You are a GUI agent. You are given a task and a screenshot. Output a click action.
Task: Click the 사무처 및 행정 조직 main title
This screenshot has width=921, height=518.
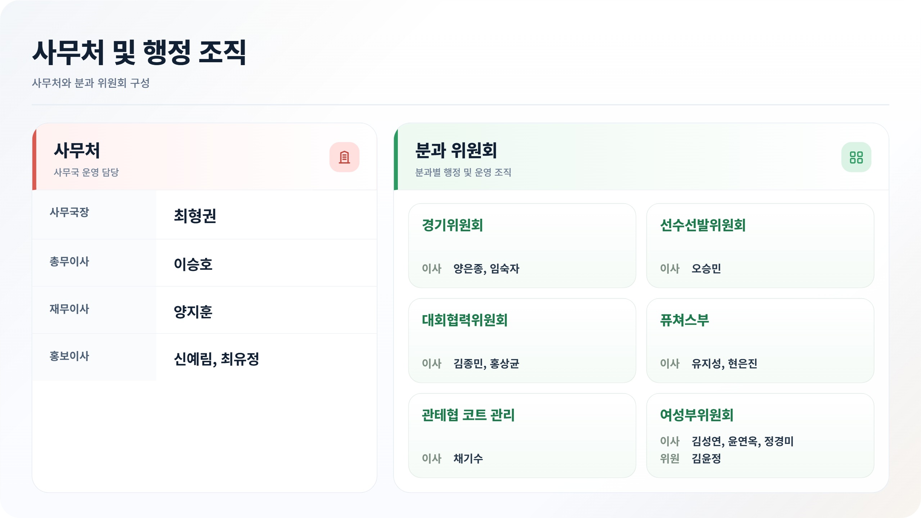point(139,53)
